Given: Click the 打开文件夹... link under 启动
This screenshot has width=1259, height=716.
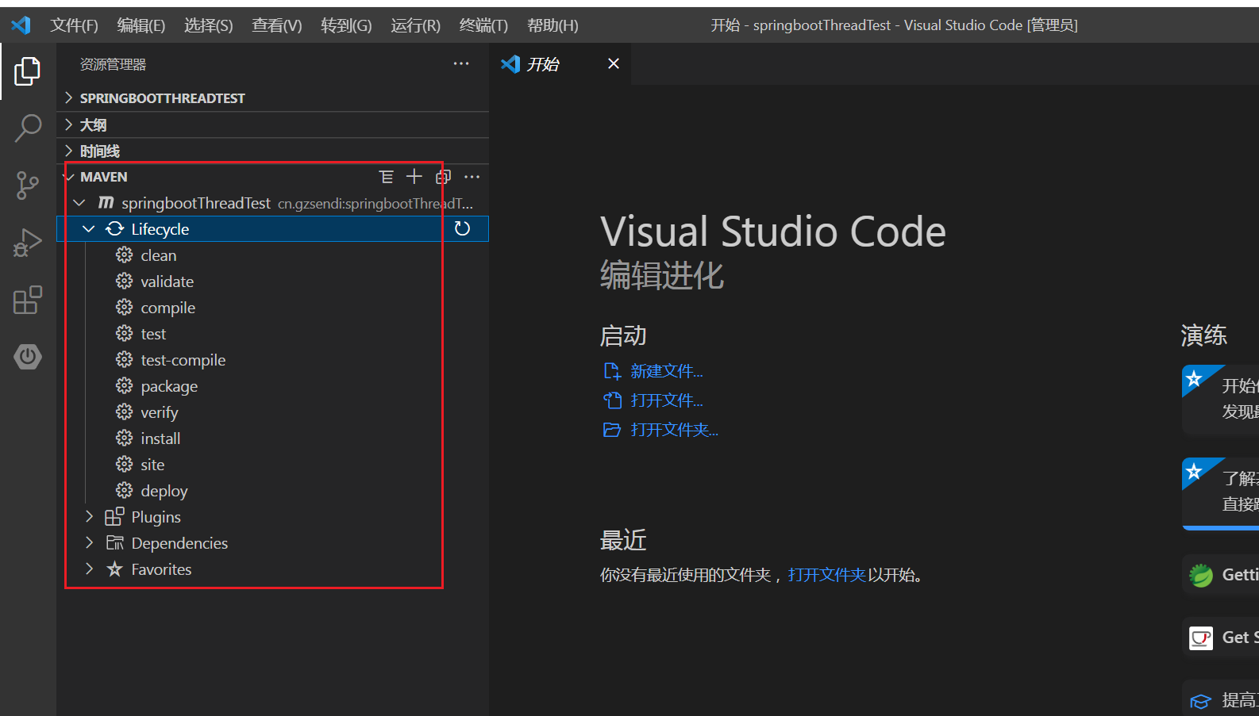Looking at the screenshot, I should click(x=674, y=430).
